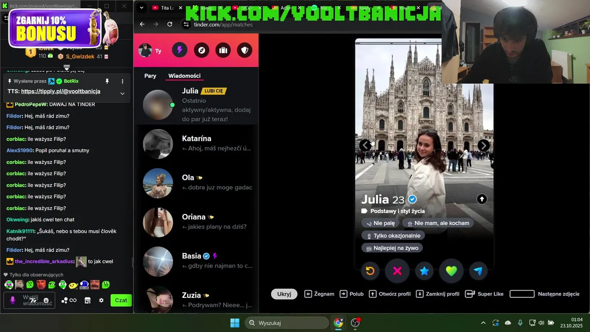Reload the tinder.com page
Screen dimensions: 590x332
point(170,24)
